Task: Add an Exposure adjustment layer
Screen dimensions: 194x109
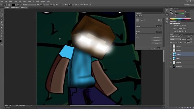Action: [x=182, y=25]
